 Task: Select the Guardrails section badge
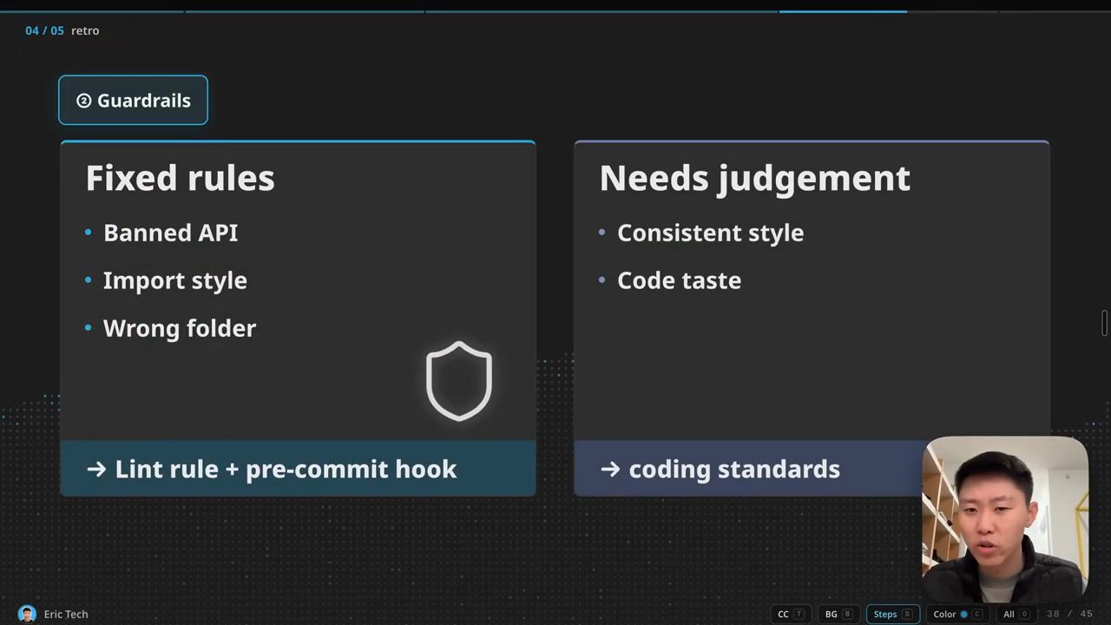click(x=133, y=100)
